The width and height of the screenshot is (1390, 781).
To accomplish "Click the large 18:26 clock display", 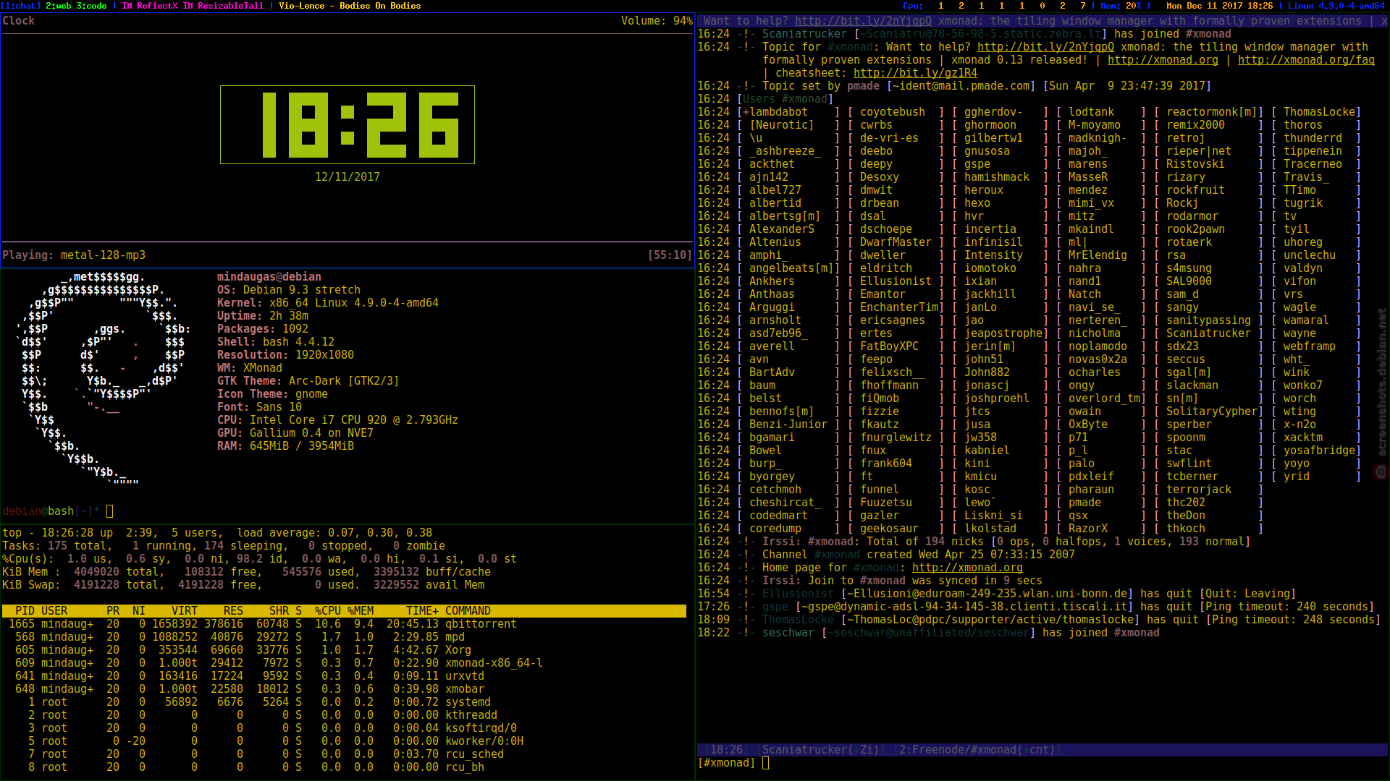I will (347, 125).
